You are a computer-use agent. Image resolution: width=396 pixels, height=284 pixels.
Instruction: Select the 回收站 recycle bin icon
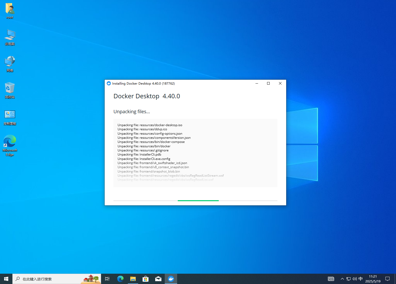coord(10,91)
